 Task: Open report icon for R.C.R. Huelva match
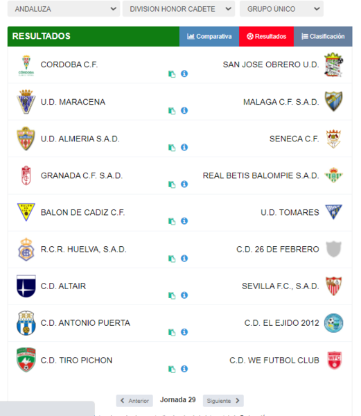pyautogui.click(x=172, y=259)
